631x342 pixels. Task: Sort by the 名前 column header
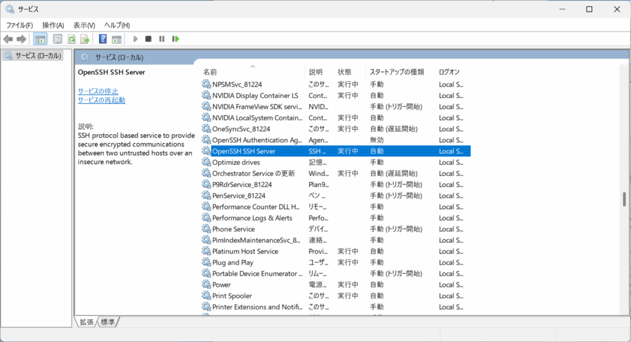210,72
